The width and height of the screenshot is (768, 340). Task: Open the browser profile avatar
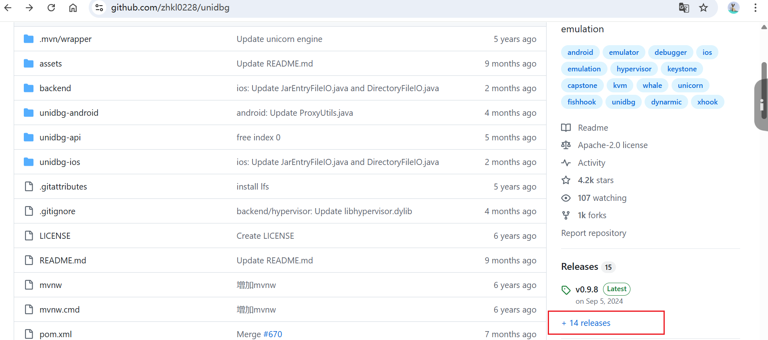[733, 8]
